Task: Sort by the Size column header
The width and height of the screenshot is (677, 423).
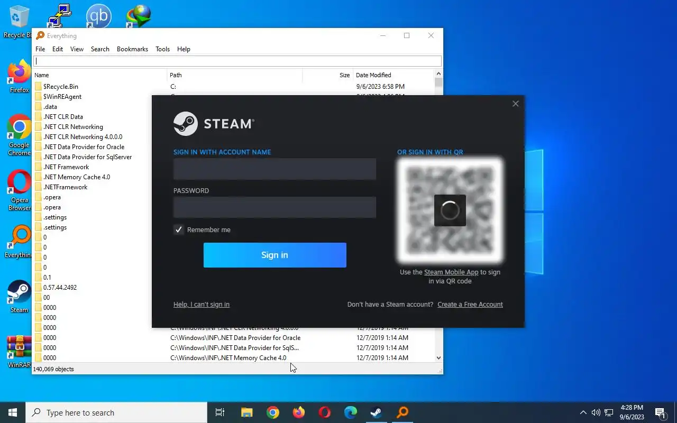Action: click(x=327, y=75)
